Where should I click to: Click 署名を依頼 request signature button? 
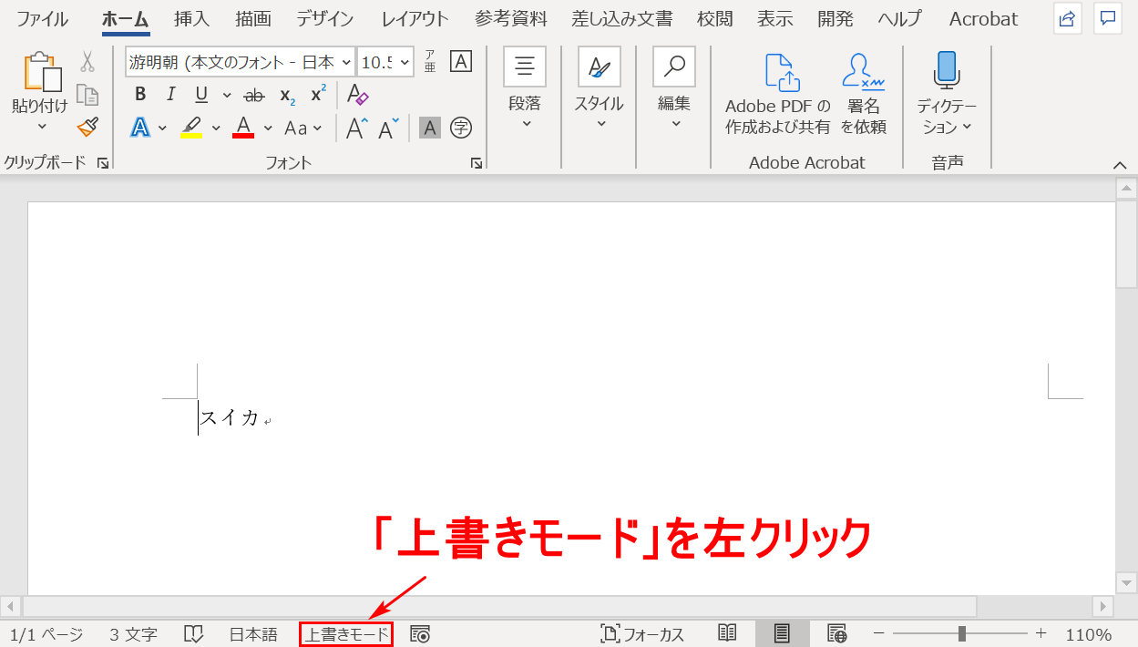tap(863, 94)
